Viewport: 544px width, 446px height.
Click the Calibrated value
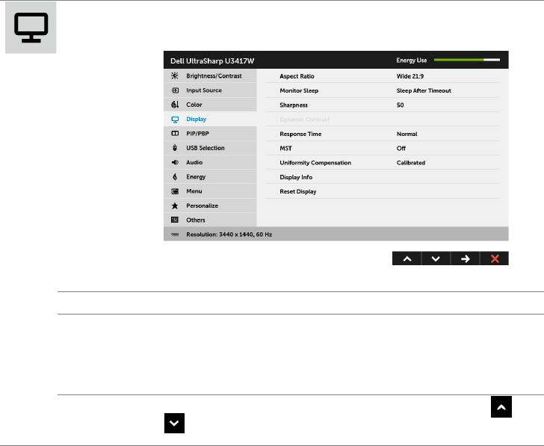coord(411,163)
